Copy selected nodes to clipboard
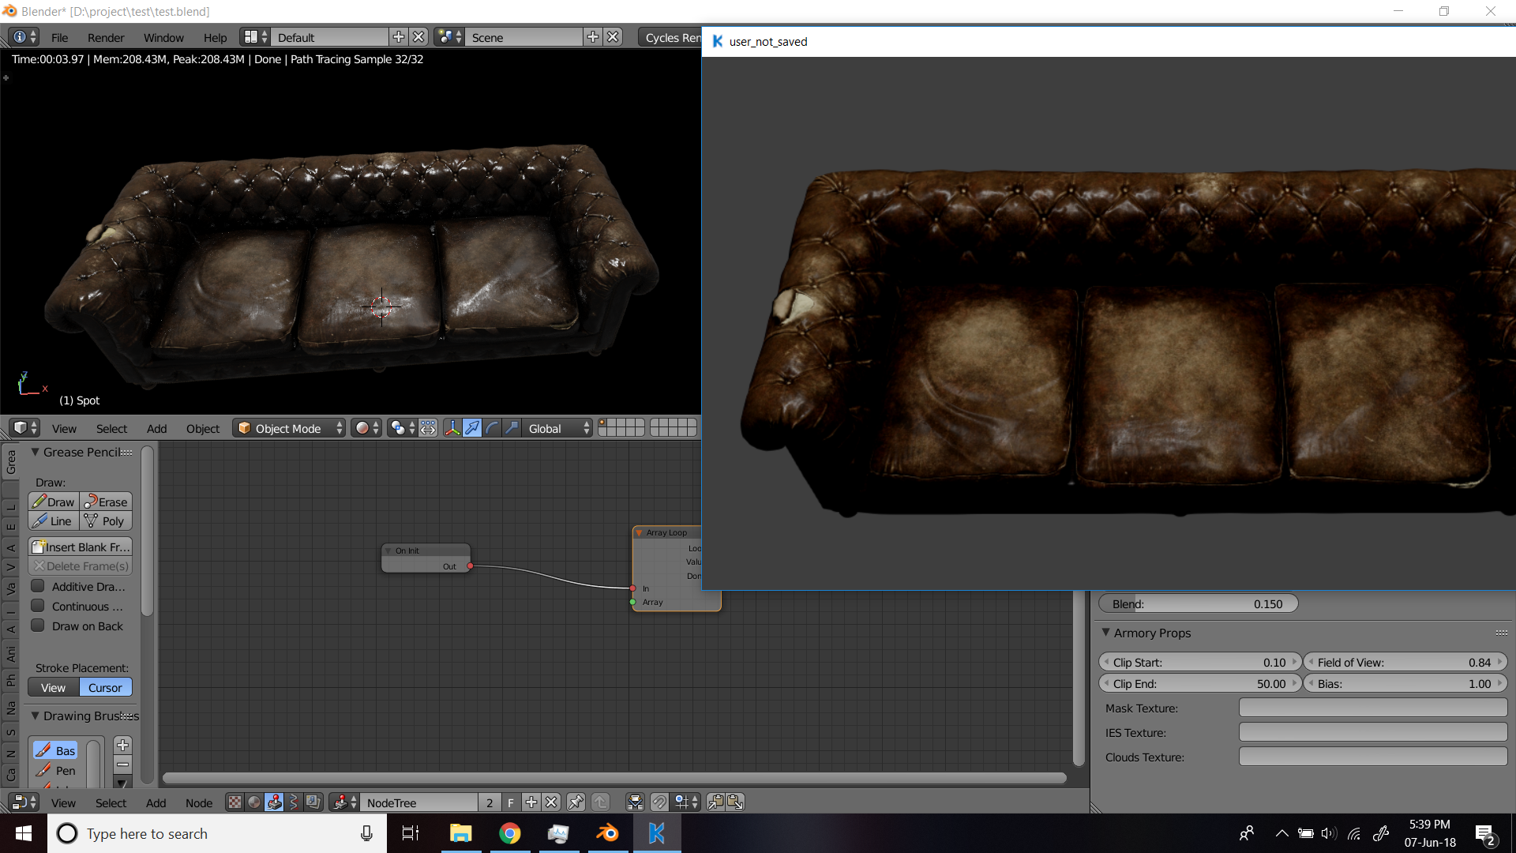 point(715,802)
